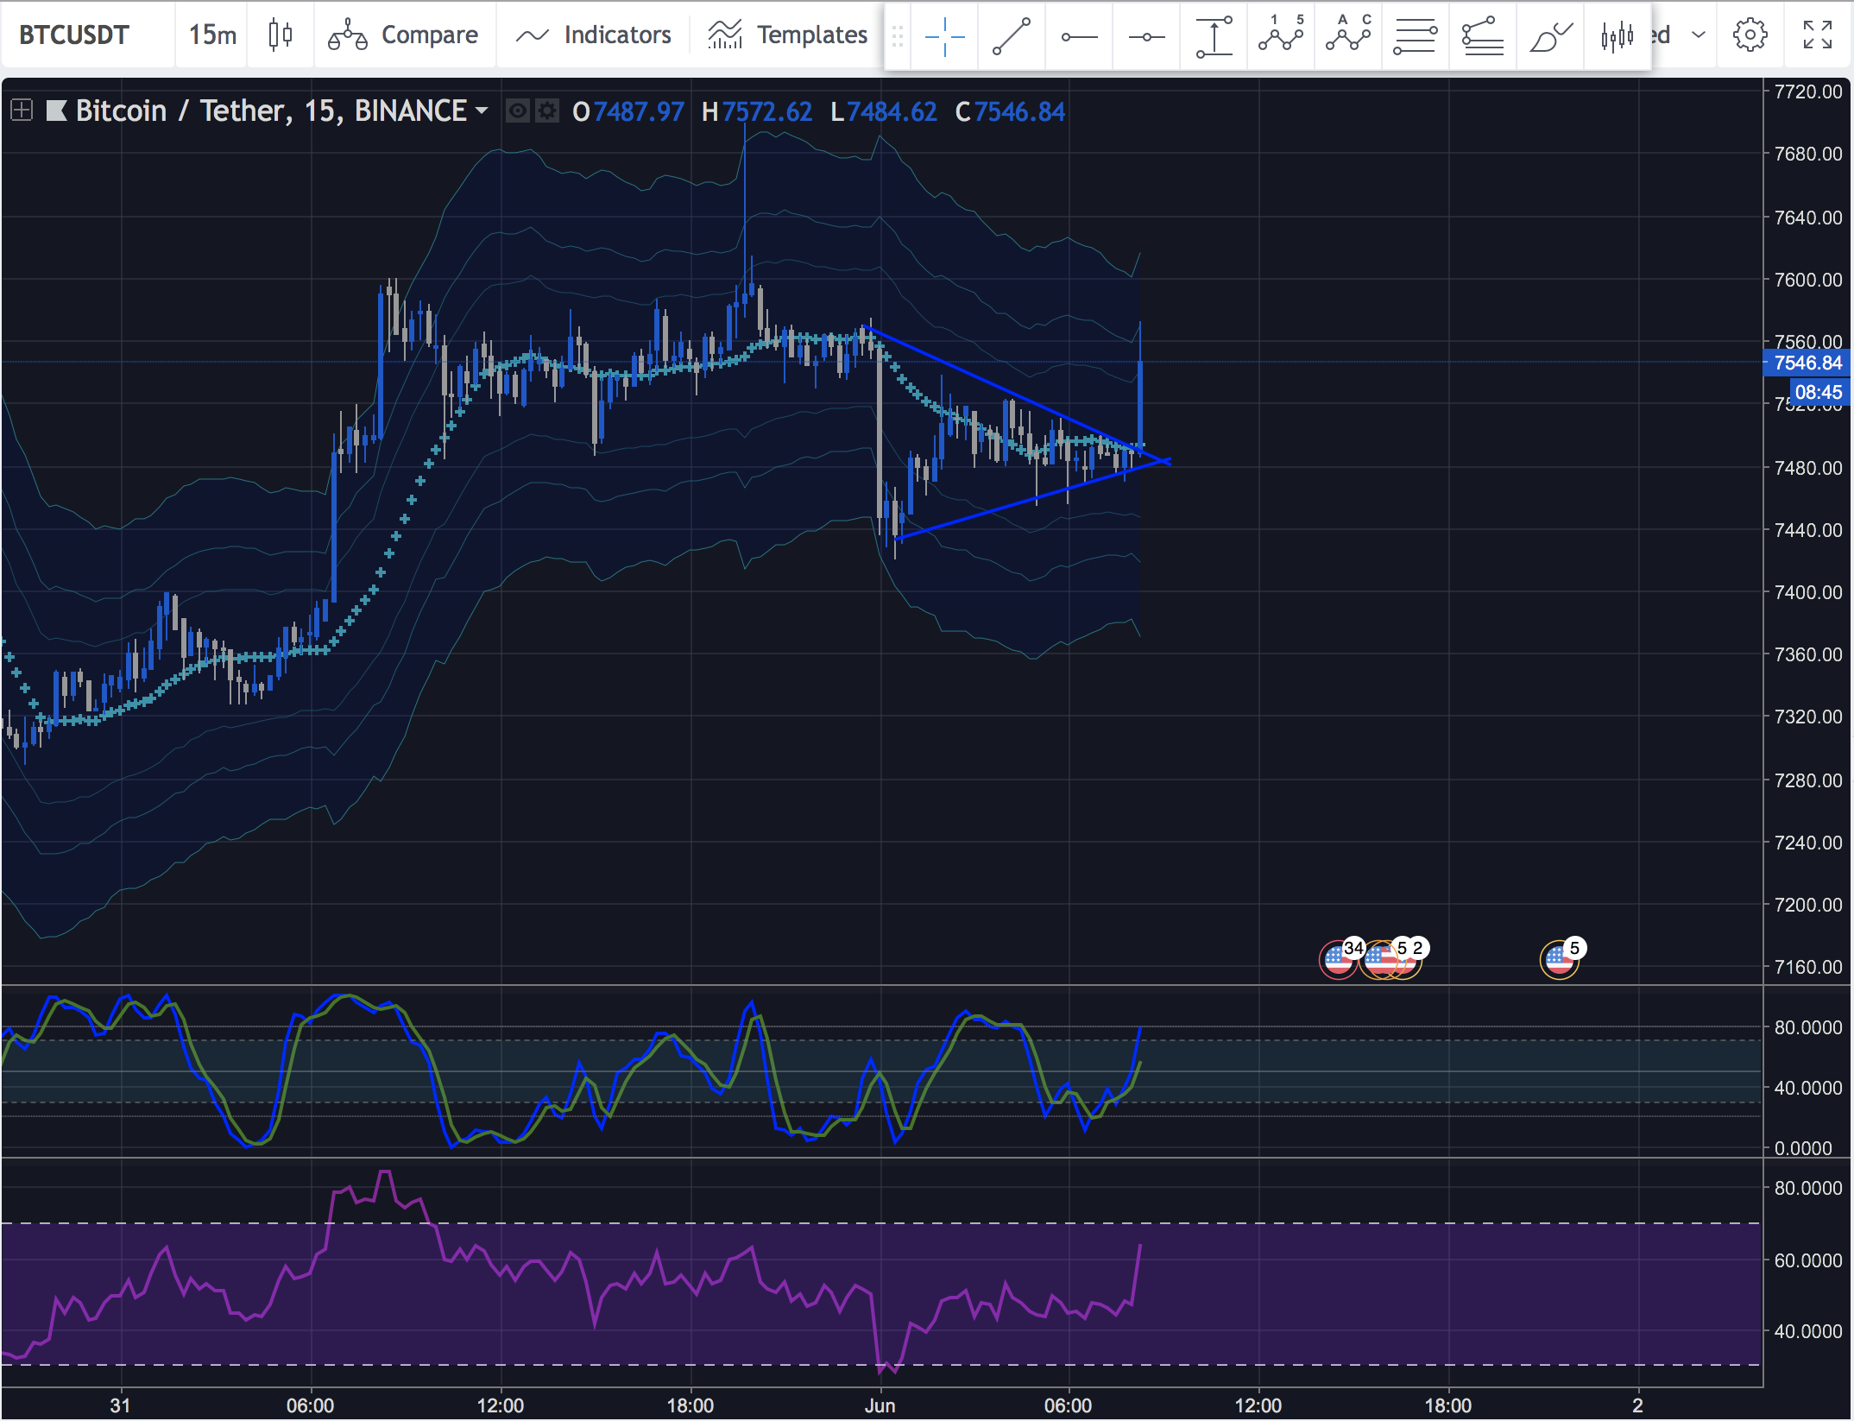Image resolution: width=1854 pixels, height=1421 pixels.
Task: Click the BTCUSDT symbol field
Action: click(74, 35)
